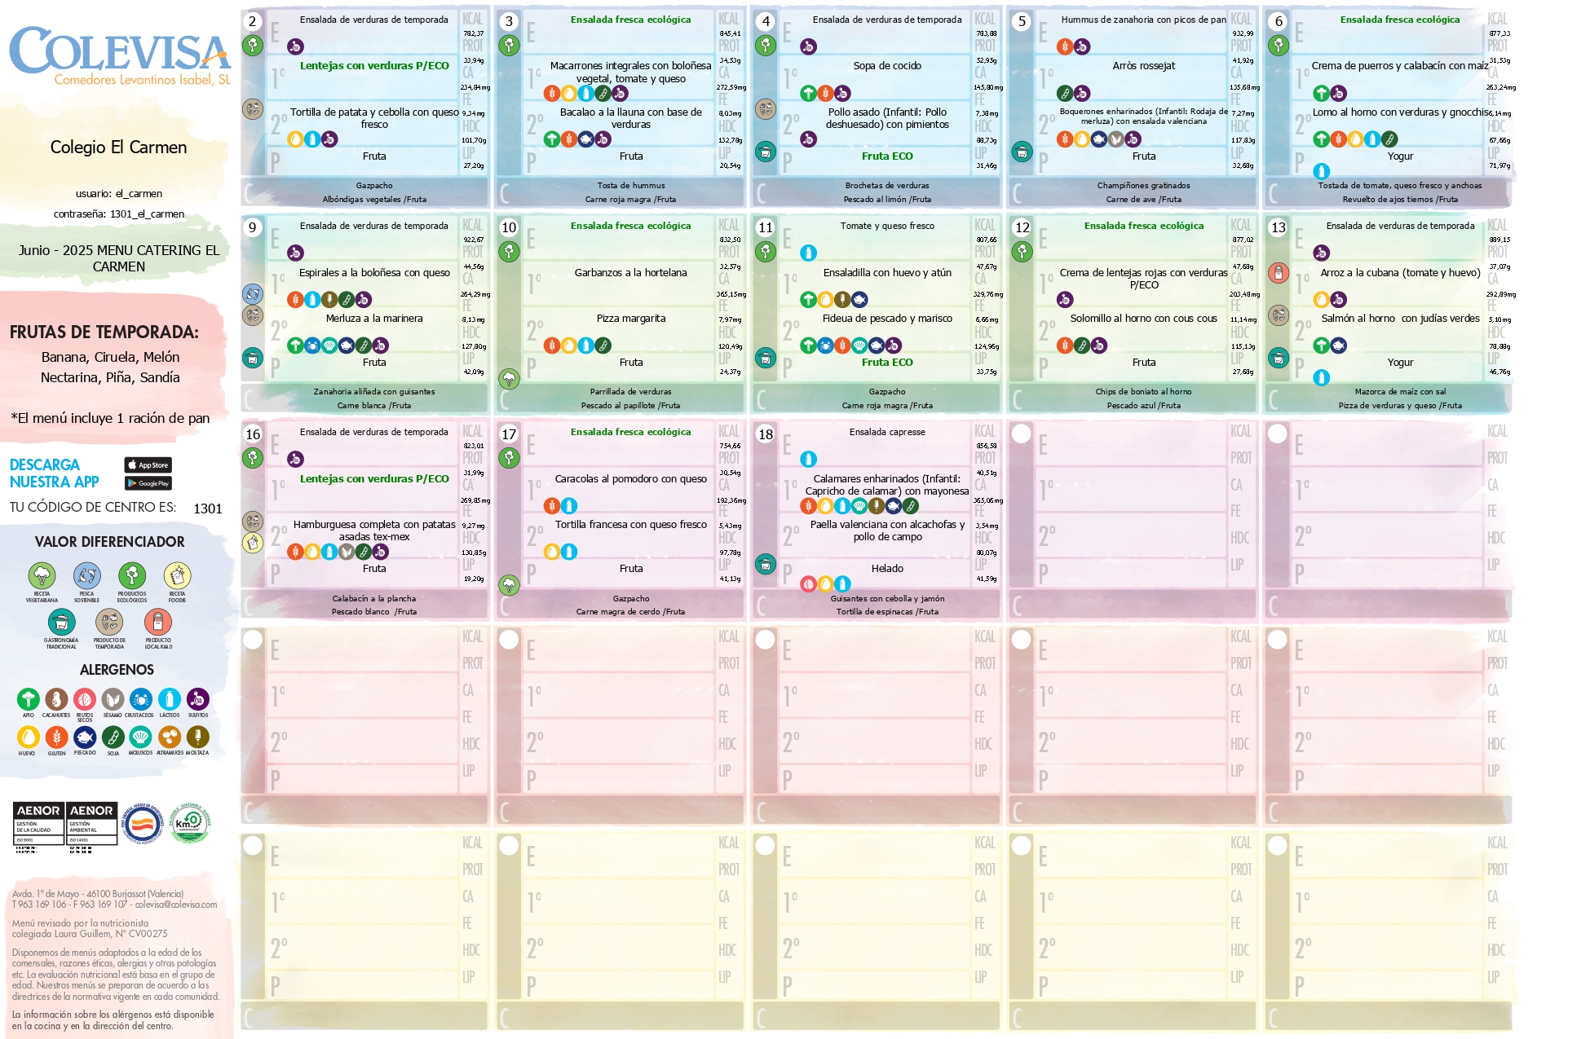This screenshot has width=1590, height=1039.
Task: Click the Gastronomía Tradicional legend icon
Action: point(61,623)
